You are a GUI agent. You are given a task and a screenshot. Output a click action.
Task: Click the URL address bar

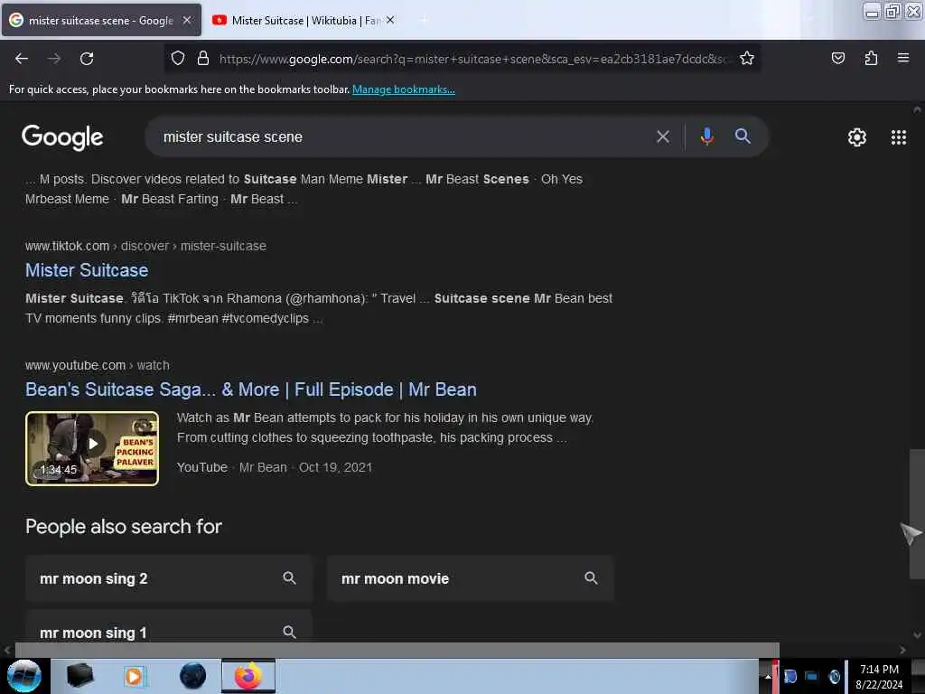point(475,59)
